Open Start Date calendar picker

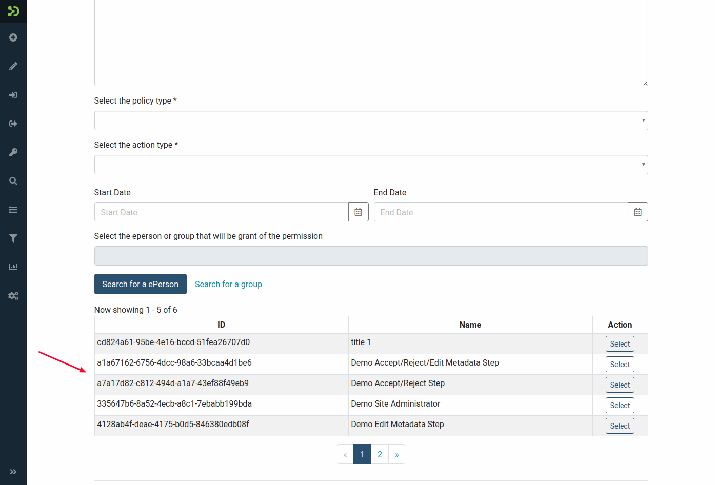point(359,212)
